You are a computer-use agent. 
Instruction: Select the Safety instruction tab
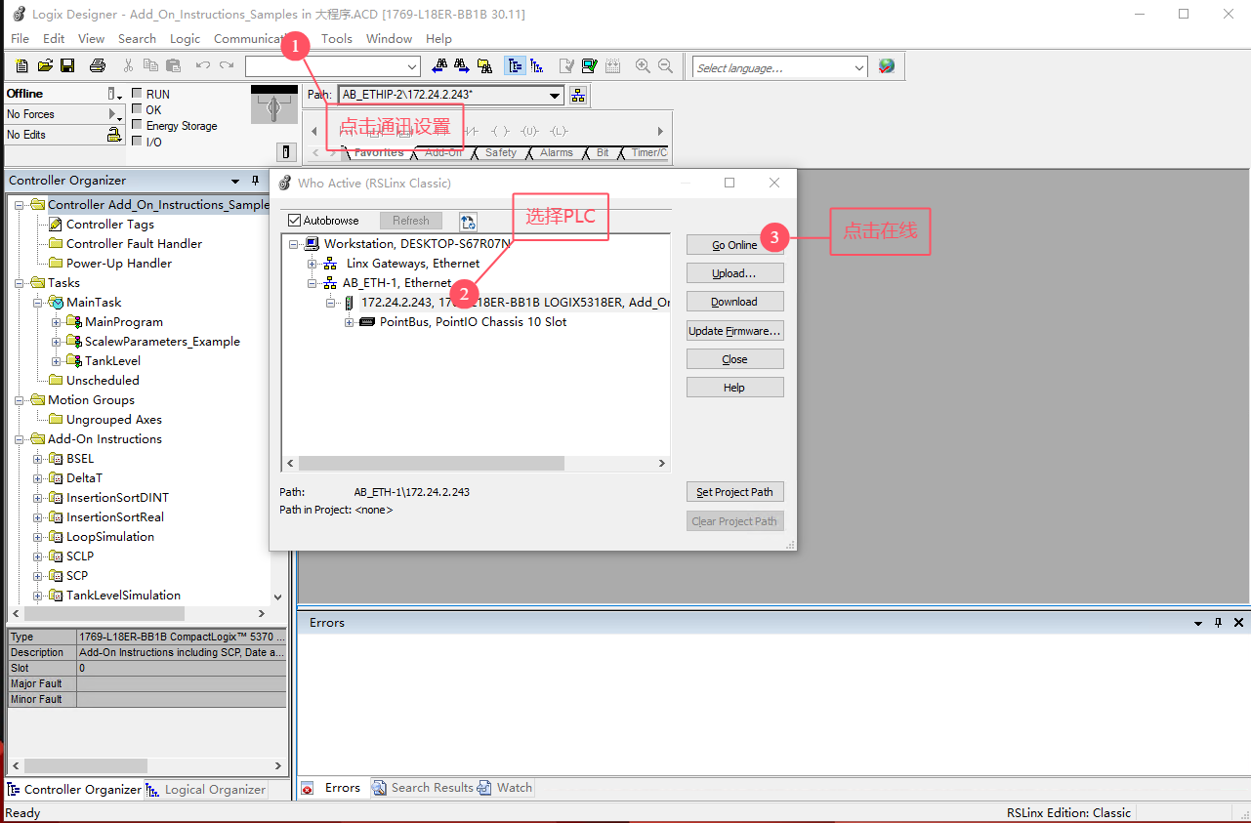pyautogui.click(x=501, y=152)
